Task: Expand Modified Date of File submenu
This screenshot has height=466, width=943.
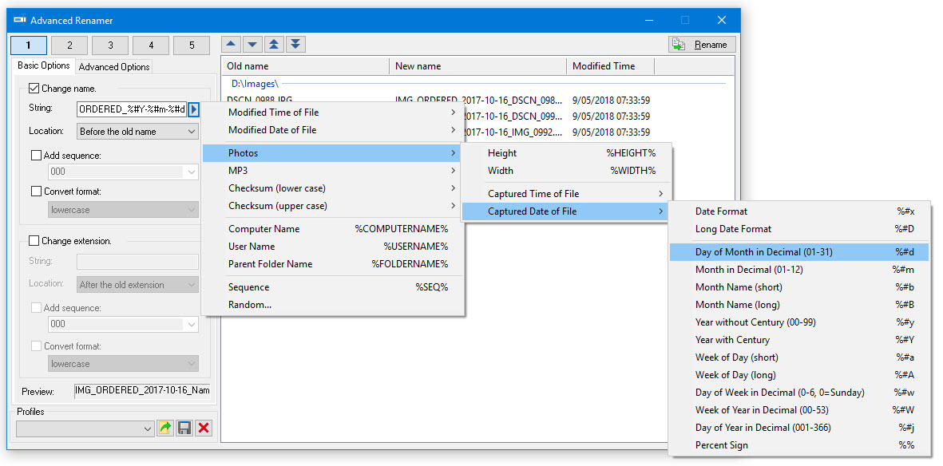Action: click(333, 130)
